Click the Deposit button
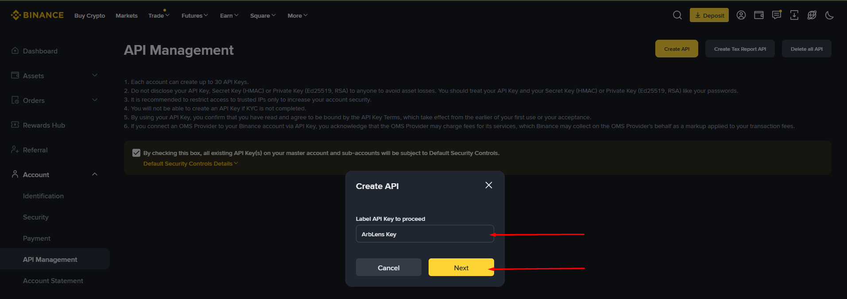This screenshot has height=299, width=847. pyautogui.click(x=709, y=15)
